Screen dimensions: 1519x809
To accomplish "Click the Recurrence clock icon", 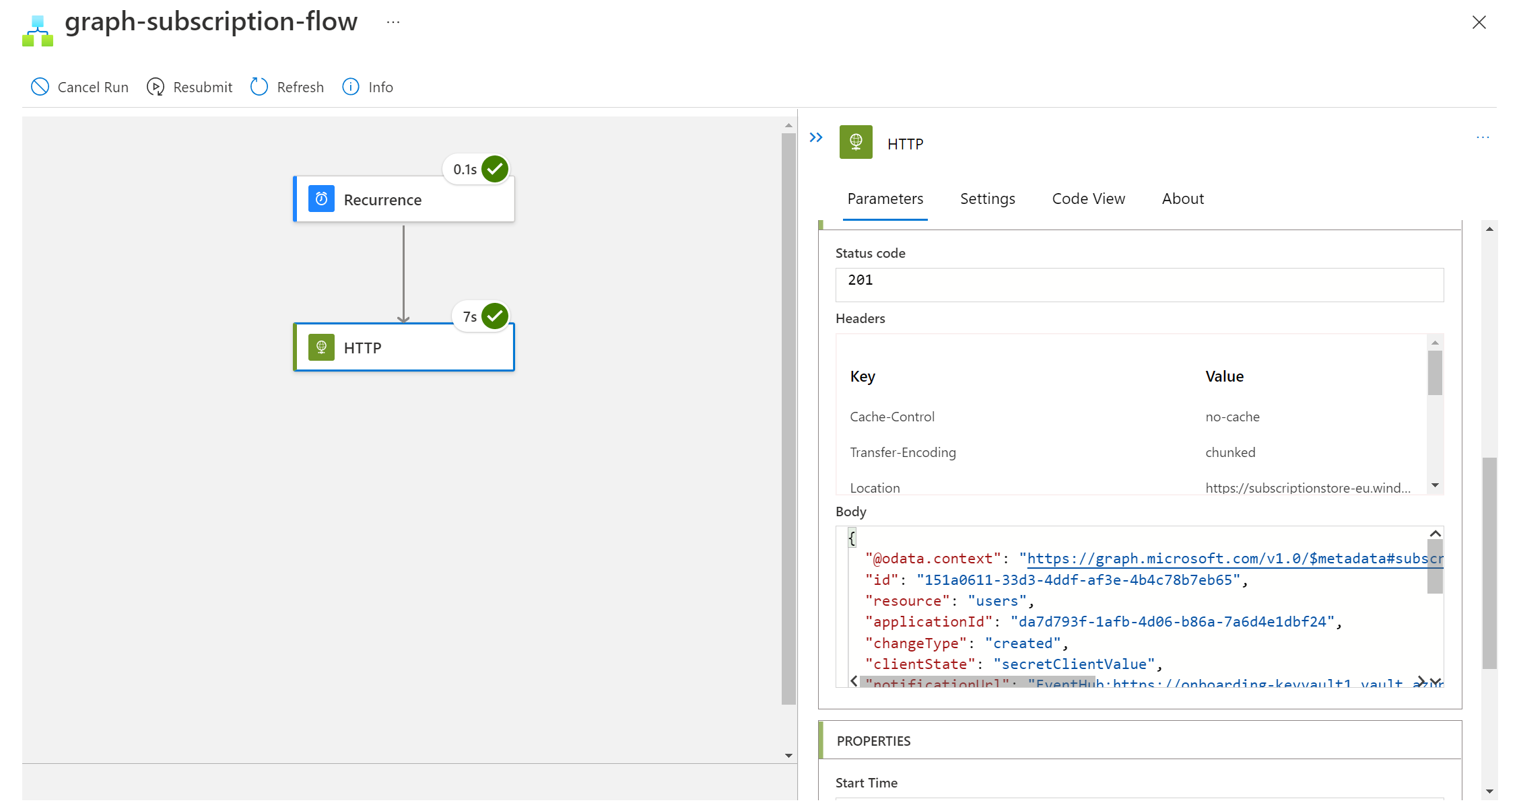I will click(x=321, y=199).
